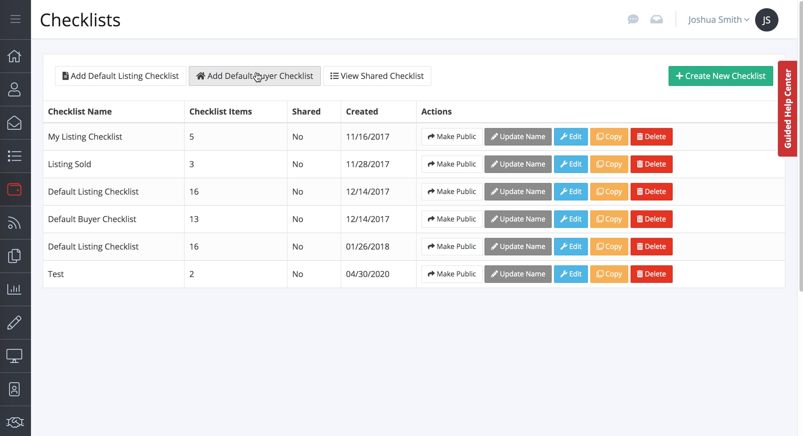The width and height of the screenshot is (803, 436).
Task: Make 12/14/2017 Default Listing Checklist public
Action: pyautogui.click(x=452, y=191)
